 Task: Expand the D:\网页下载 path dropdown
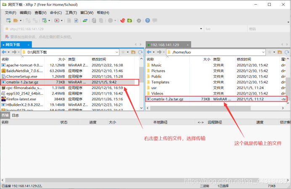pos(117,52)
